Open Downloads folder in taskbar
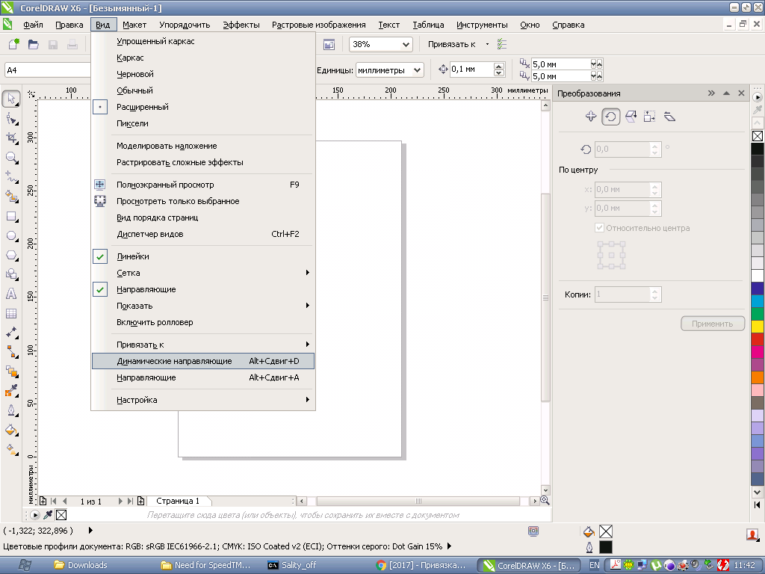This screenshot has height=574, width=765. pyautogui.click(x=81, y=565)
